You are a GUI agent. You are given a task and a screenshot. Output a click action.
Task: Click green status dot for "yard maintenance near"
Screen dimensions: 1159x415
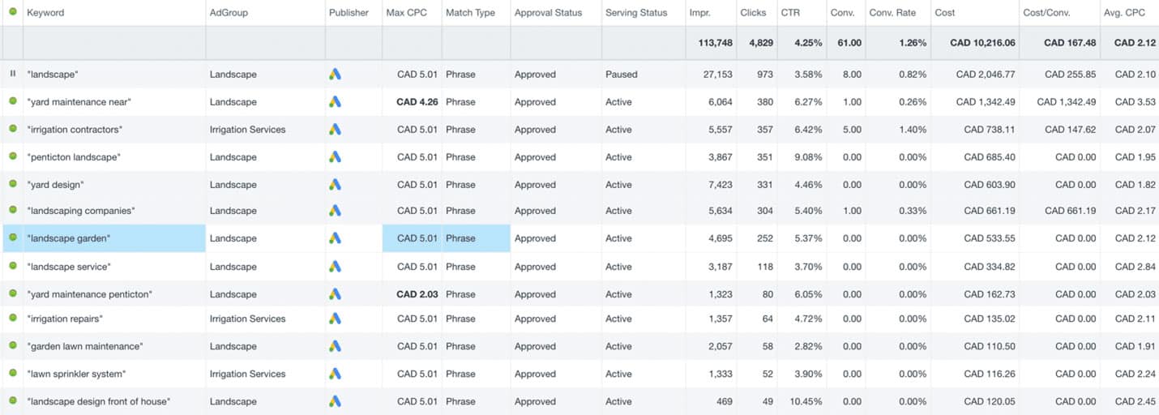click(x=12, y=101)
